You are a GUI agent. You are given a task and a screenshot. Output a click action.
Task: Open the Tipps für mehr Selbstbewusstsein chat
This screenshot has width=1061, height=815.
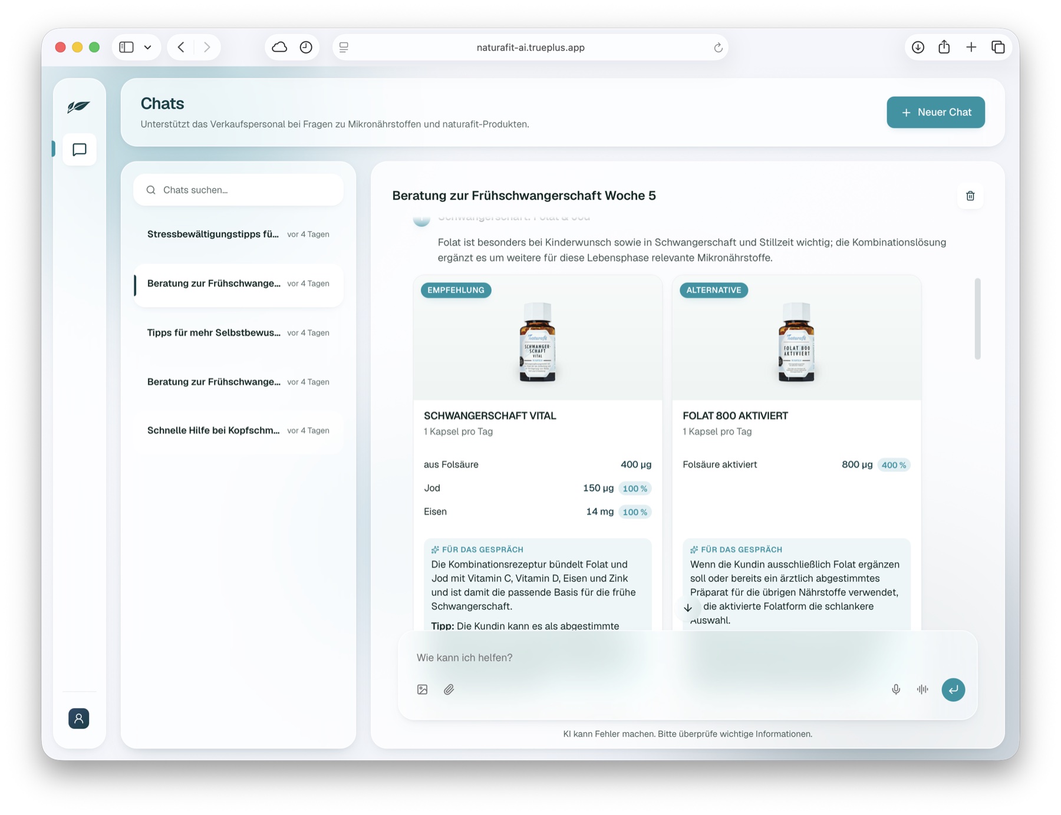(x=238, y=333)
